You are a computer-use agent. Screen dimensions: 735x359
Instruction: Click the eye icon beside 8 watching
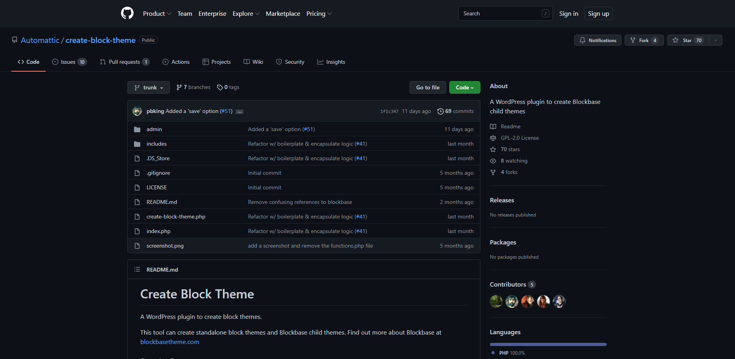[493, 161]
